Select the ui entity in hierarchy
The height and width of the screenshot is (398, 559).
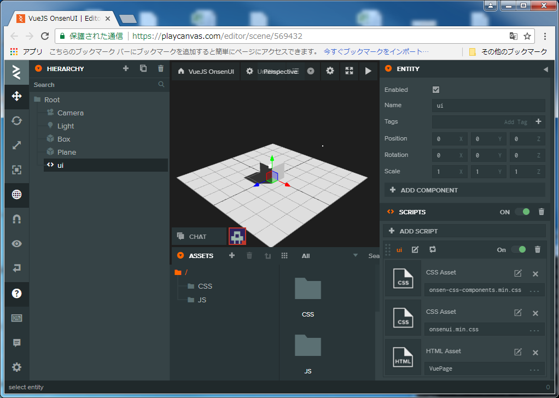(106, 165)
